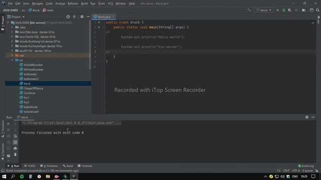Expand Java Oracle SQL folder
Viewport: 321px width, 180px height.
click(x=12, y=36)
